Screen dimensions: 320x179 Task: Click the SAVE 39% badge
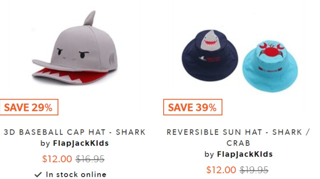tap(193, 107)
